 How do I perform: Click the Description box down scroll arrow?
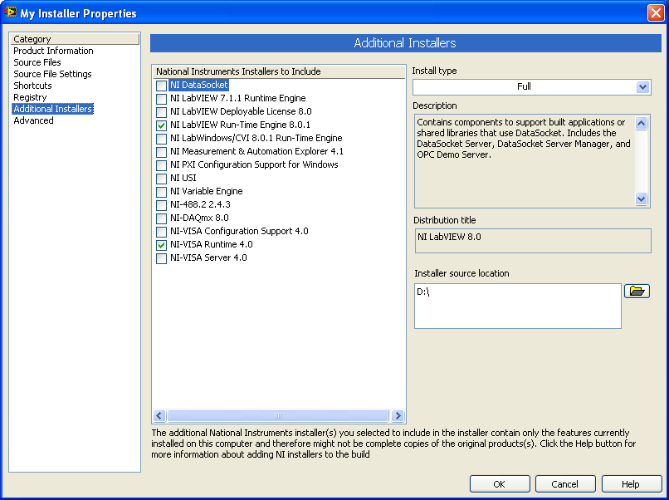(x=642, y=199)
